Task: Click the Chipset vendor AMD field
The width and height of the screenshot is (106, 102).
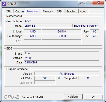Action: [33, 31]
